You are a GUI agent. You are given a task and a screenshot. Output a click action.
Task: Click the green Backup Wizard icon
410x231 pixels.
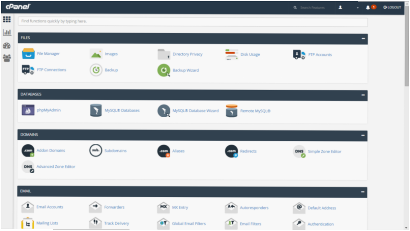(164, 71)
